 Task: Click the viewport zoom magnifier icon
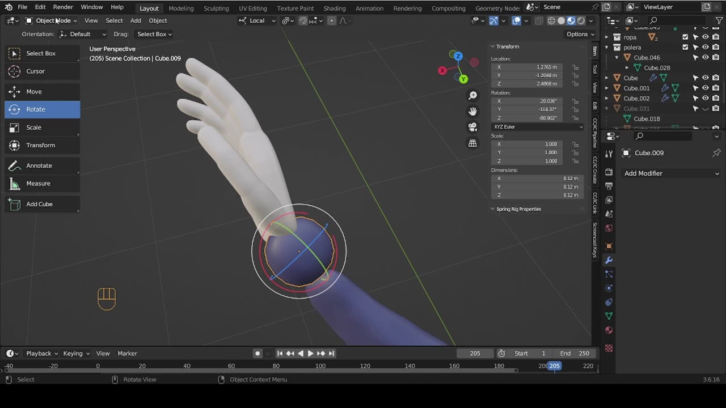[x=472, y=96]
